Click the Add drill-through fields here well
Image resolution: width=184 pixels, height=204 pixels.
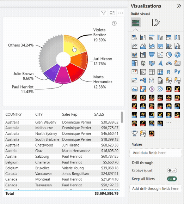click(x=155, y=188)
